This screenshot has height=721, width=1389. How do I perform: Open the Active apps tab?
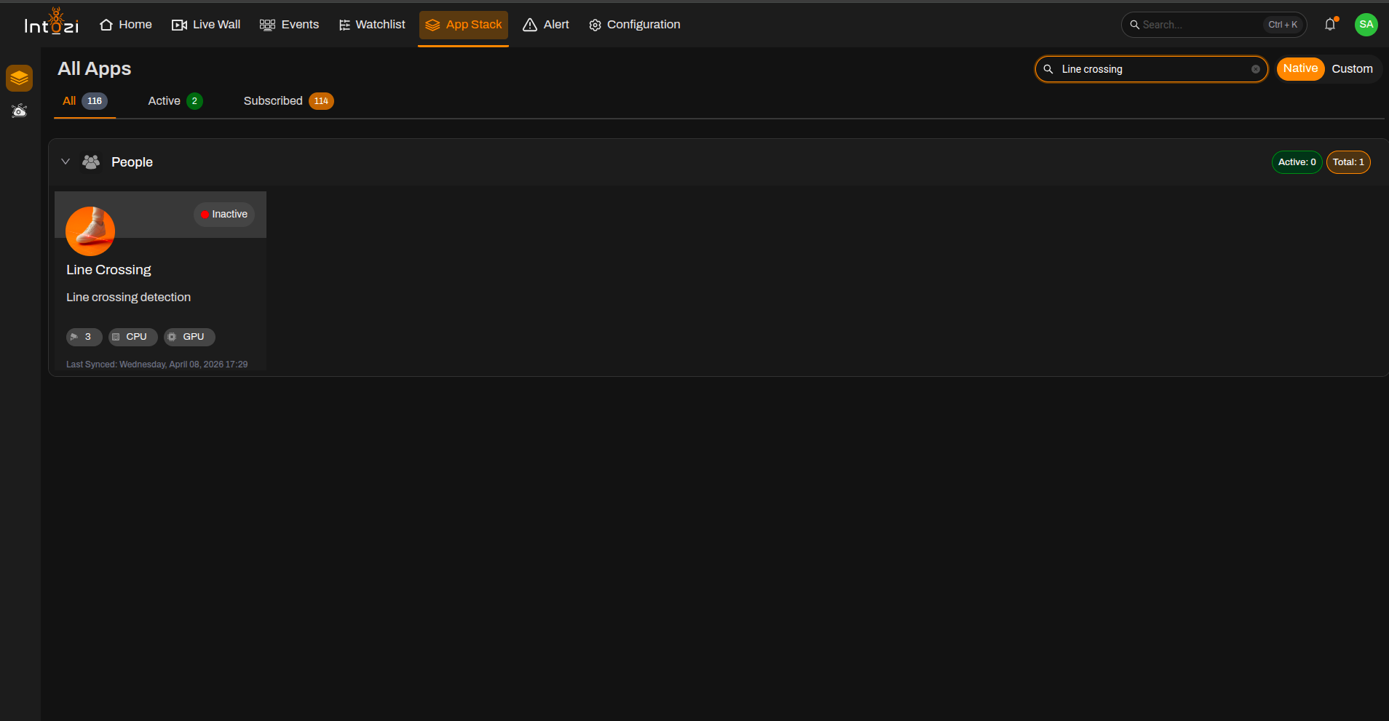pos(175,101)
